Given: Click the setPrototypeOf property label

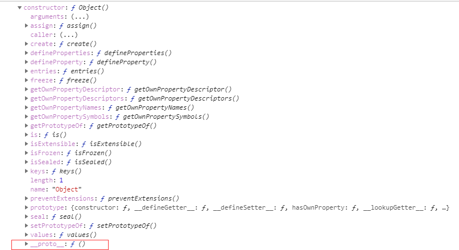Looking at the screenshot, I should [x=57, y=226].
